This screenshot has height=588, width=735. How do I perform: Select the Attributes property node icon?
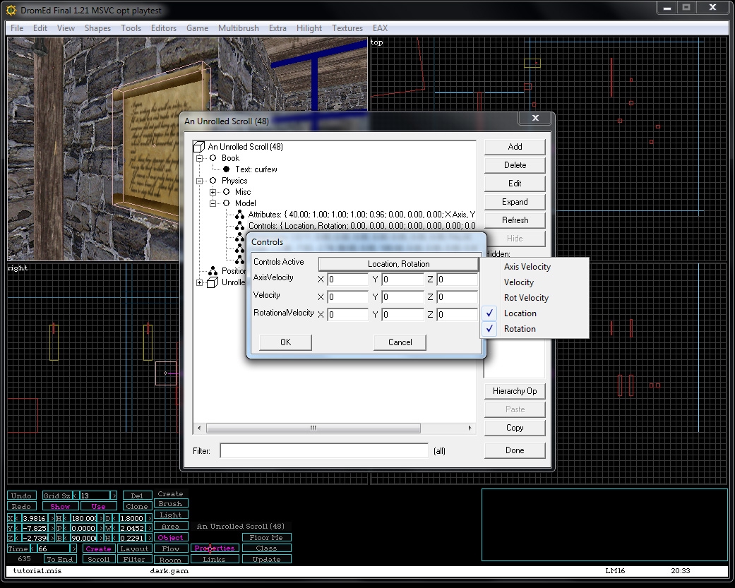click(x=240, y=215)
